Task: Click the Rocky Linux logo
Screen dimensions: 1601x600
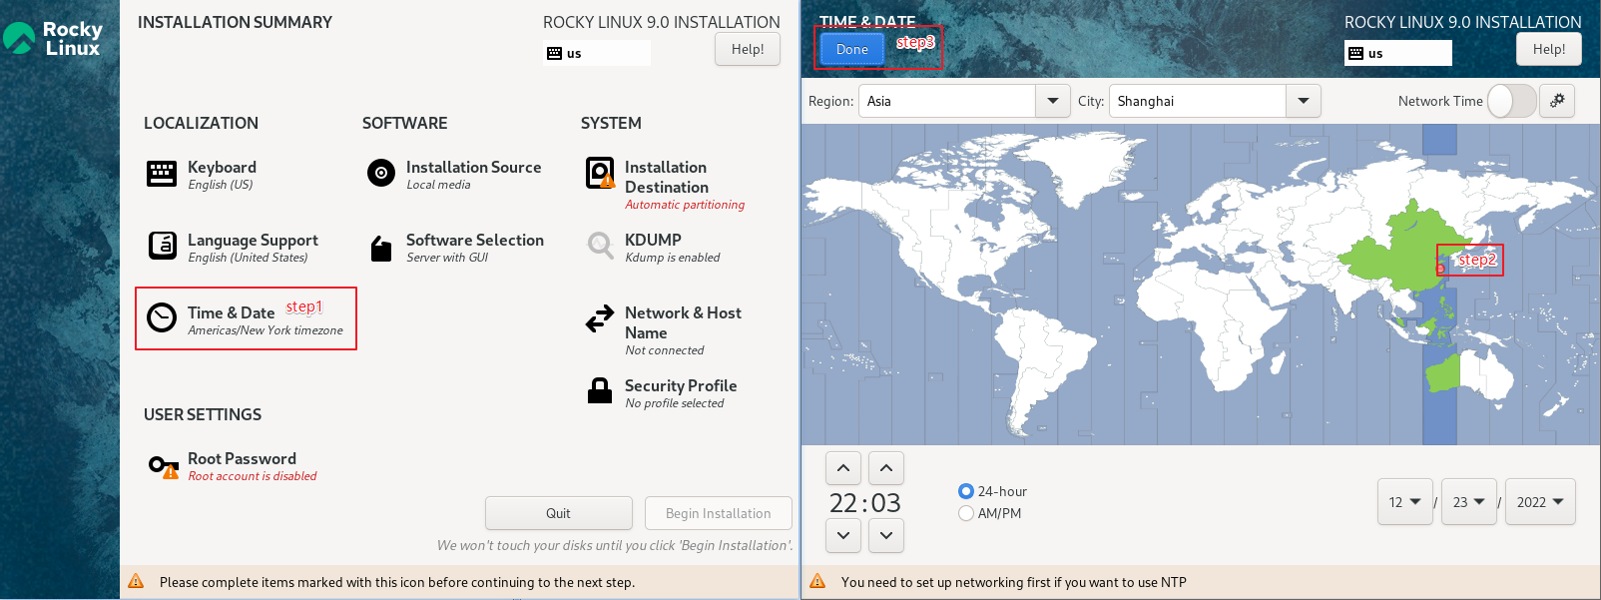Action: click(x=53, y=38)
